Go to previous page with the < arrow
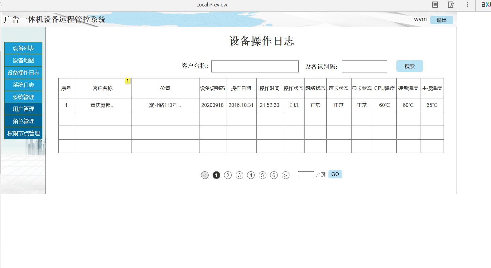491x268 pixels. click(x=205, y=175)
